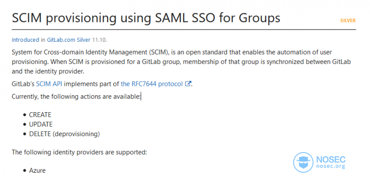Select the "UPDATE" list item
370x184 pixels.
tap(41, 124)
